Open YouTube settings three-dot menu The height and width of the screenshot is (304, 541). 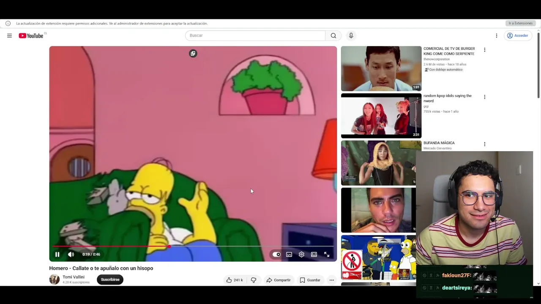(x=497, y=35)
